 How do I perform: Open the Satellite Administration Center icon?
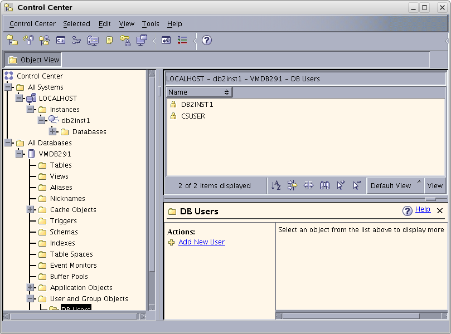pyautogui.click(x=44, y=40)
